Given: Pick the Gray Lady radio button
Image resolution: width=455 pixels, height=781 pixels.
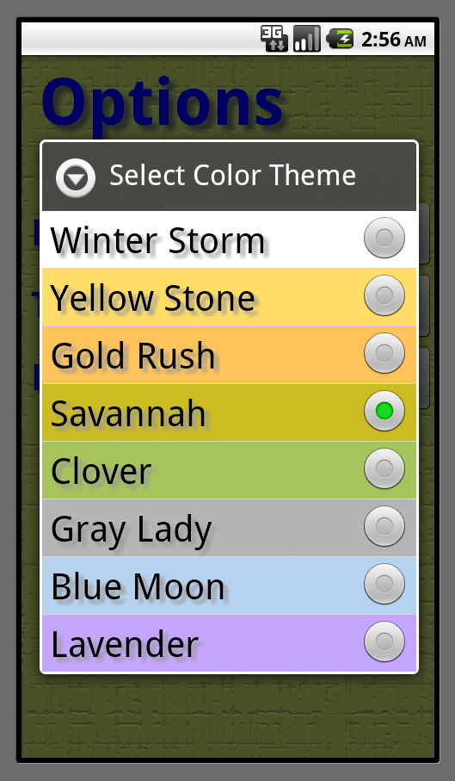Looking at the screenshot, I should point(384,526).
